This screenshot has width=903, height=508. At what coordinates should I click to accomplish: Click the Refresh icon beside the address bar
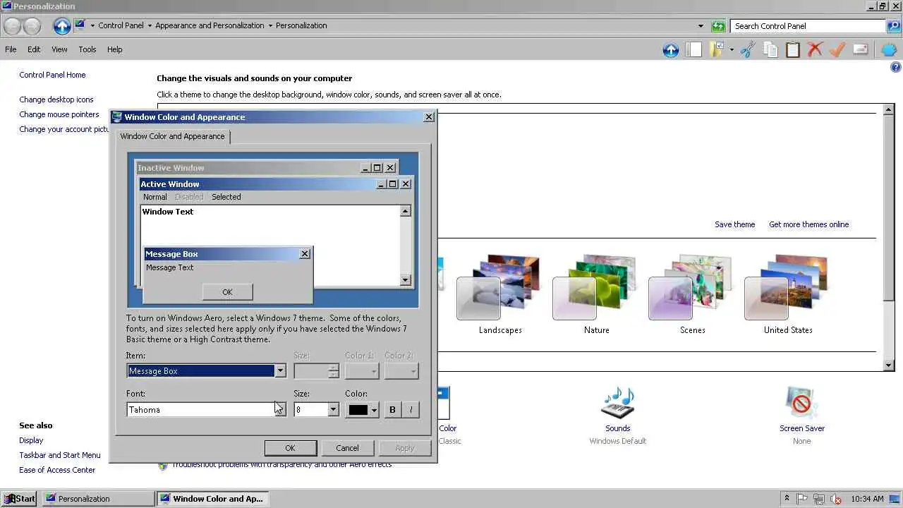(718, 26)
